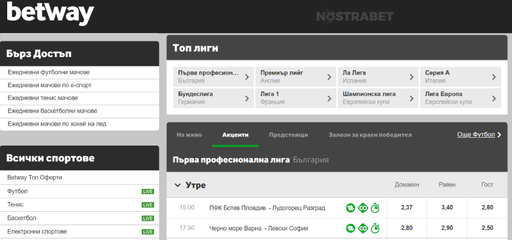Open Залози за краен победител tab
Screen dimensions: 512x240
point(370,135)
